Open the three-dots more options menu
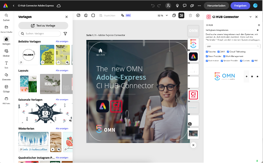 (199, 6)
